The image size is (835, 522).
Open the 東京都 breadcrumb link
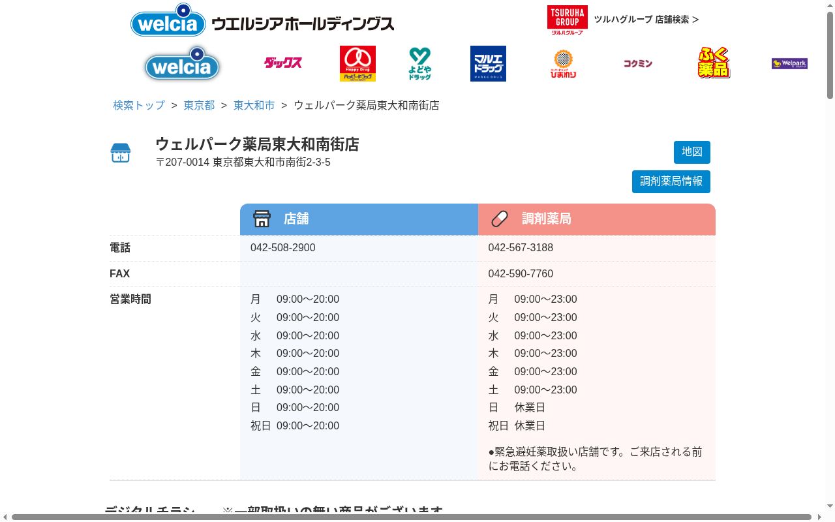point(199,105)
